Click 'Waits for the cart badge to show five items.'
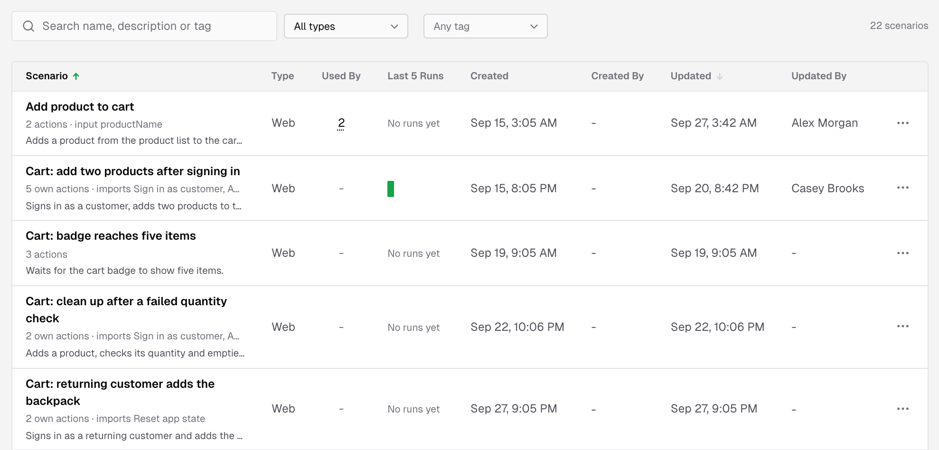This screenshot has height=450, width=939. pyautogui.click(x=124, y=271)
